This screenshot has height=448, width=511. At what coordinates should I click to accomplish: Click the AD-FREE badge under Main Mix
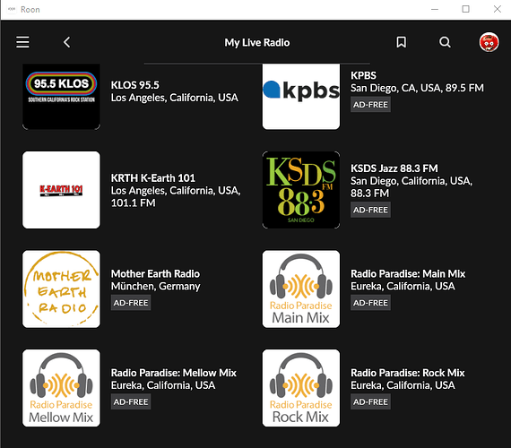[370, 303]
